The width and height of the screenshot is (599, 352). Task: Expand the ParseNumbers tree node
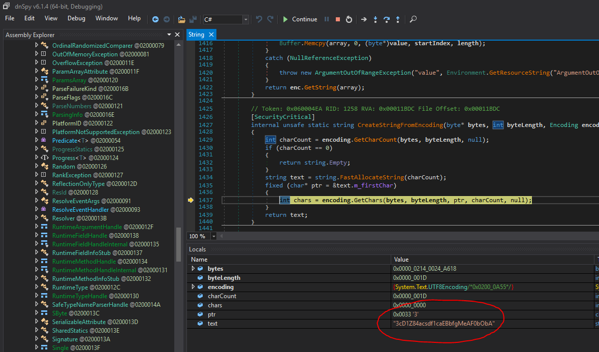click(x=37, y=106)
